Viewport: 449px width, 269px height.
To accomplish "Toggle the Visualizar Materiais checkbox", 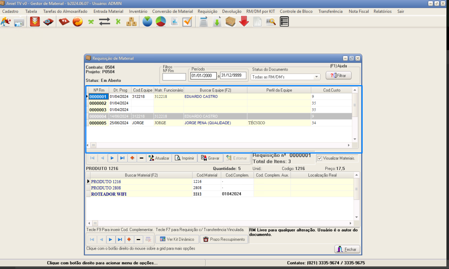I will click(320, 158).
